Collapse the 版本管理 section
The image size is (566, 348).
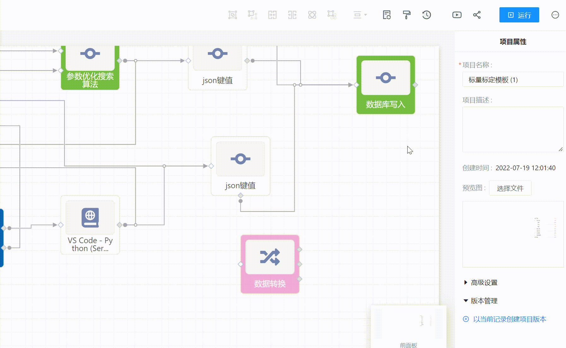click(x=484, y=301)
